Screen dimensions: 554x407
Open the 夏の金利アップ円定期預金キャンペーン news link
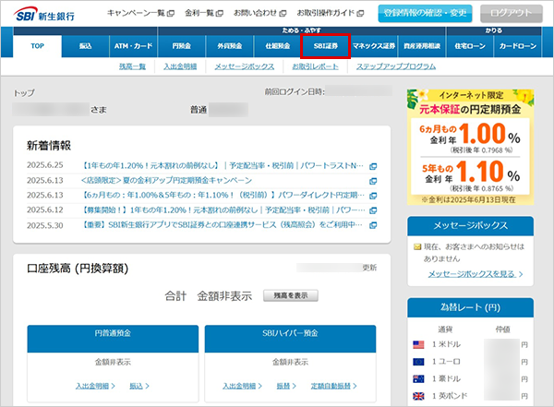pyautogui.click(x=166, y=181)
